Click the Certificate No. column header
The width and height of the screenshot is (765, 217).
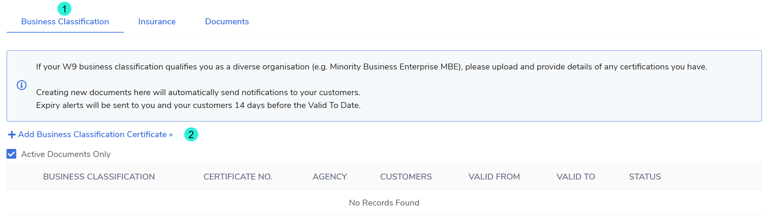point(238,177)
